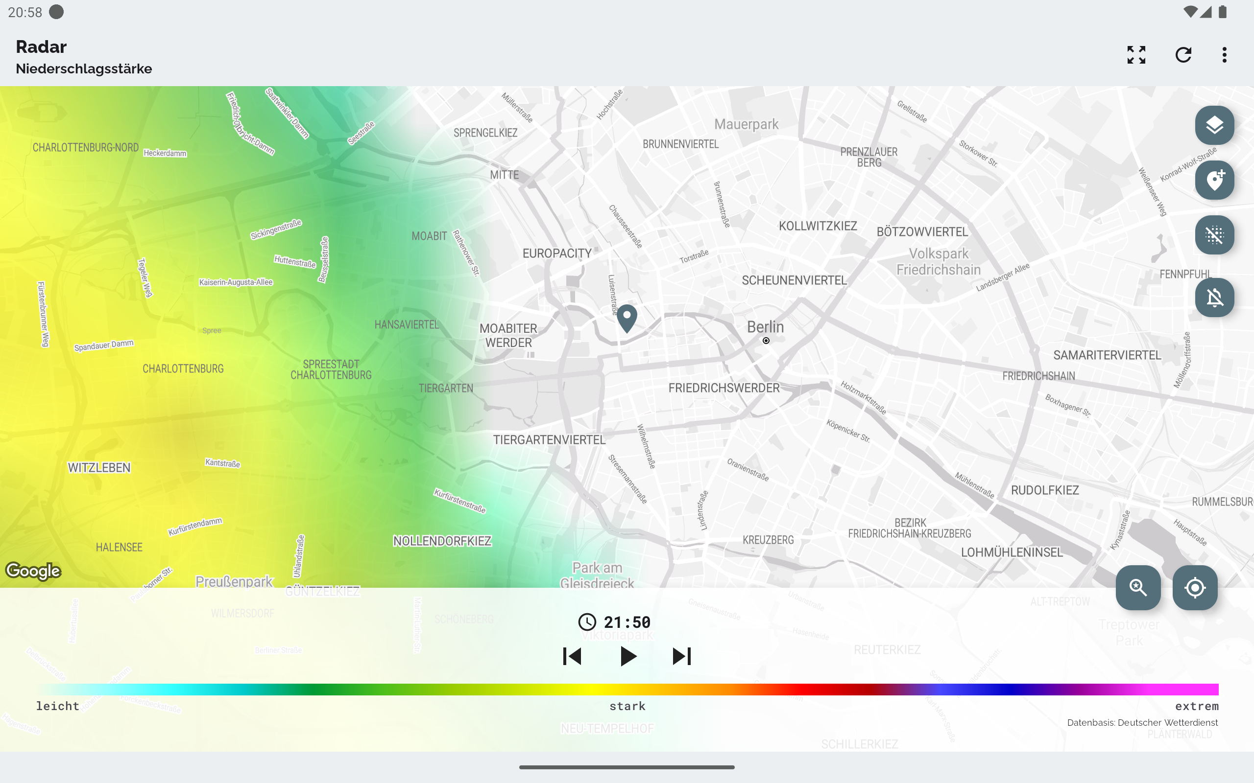Add a new location pin

(x=1214, y=180)
